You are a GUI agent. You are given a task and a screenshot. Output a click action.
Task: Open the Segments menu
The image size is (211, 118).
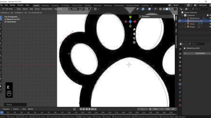point(58,9)
